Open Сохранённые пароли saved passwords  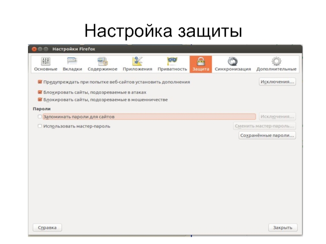[267, 135]
